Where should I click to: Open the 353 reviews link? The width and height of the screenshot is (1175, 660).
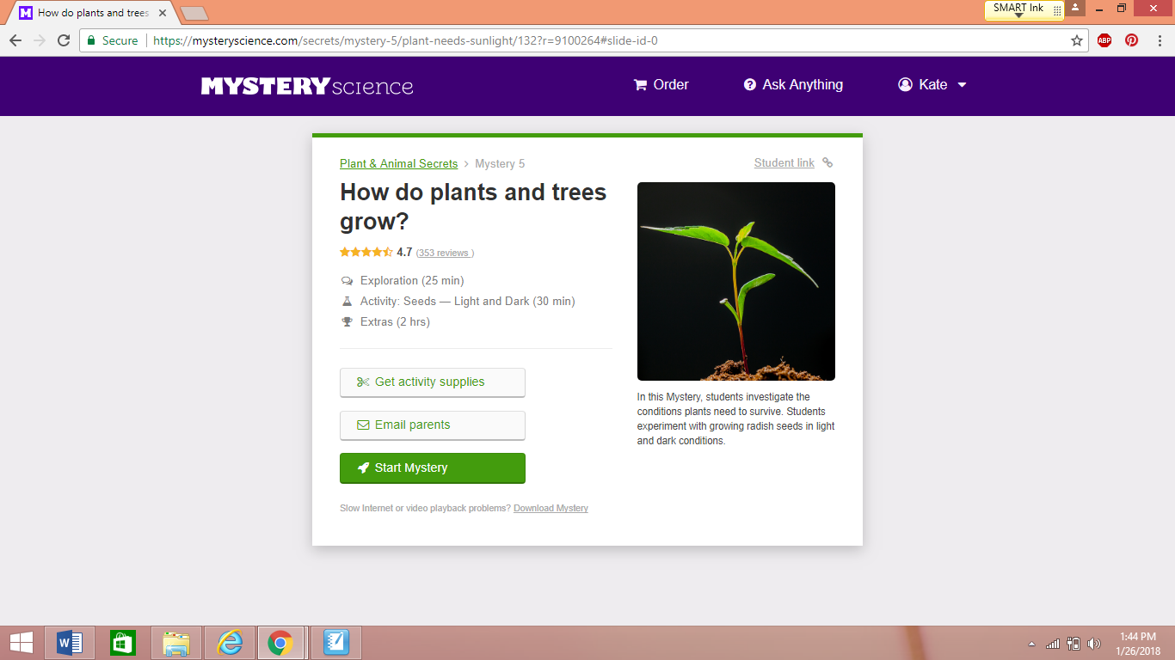[445, 253]
